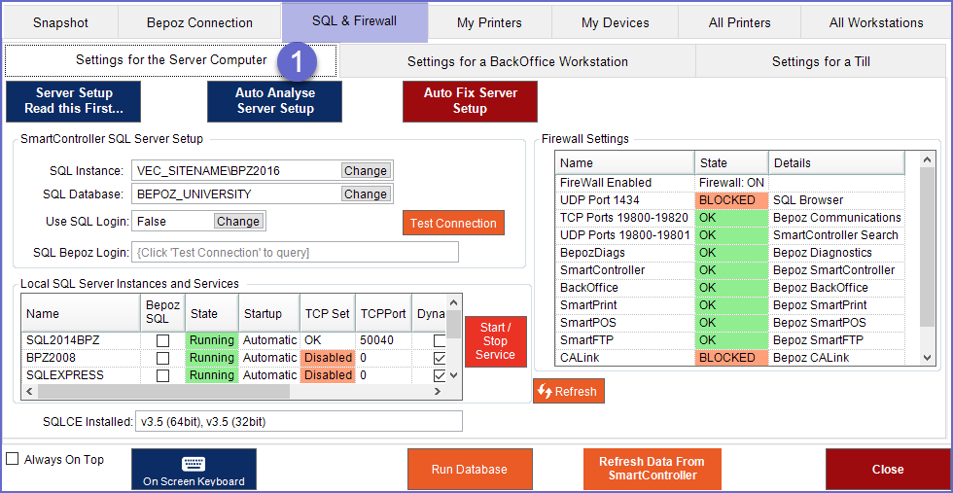
Task: Toggle Bepoz SQL checkbox for SQLEXPRESS
Action: pos(162,375)
